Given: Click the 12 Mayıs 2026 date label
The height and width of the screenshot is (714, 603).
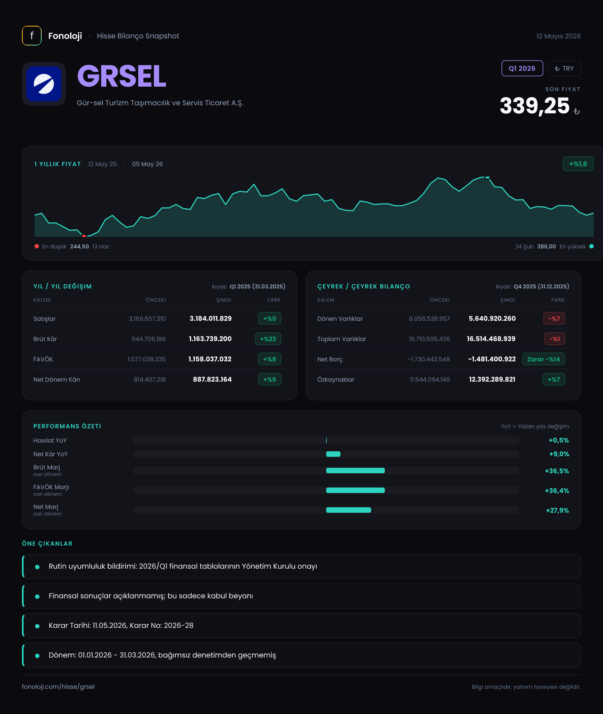Looking at the screenshot, I should point(558,36).
